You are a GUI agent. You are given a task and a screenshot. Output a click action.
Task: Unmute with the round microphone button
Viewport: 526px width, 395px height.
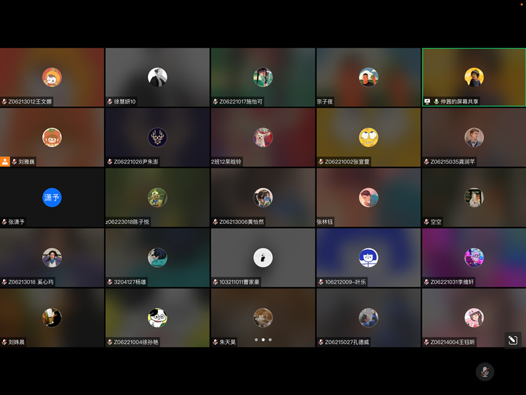pyautogui.click(x=484, y=371)
